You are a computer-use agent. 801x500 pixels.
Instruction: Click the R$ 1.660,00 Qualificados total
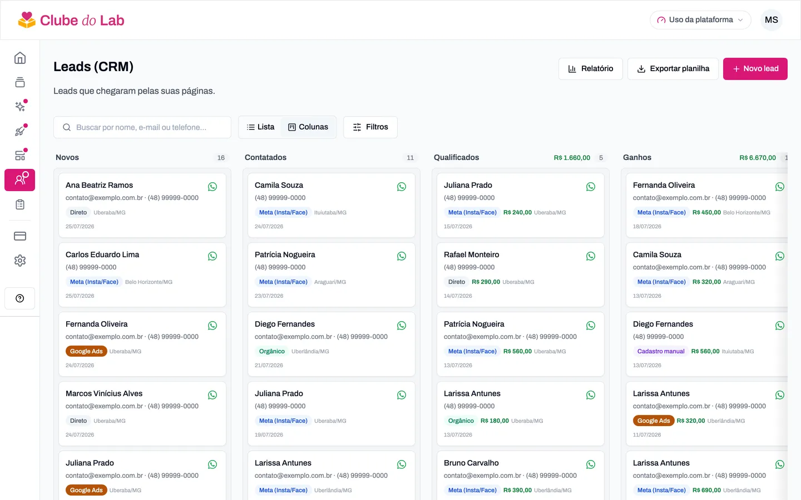tap(572, 158)
